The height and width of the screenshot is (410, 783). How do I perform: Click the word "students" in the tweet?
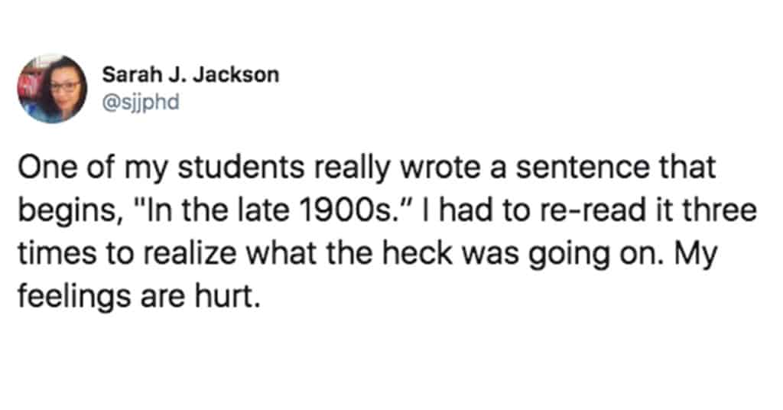pyautogui.click(x=241, y=168)
